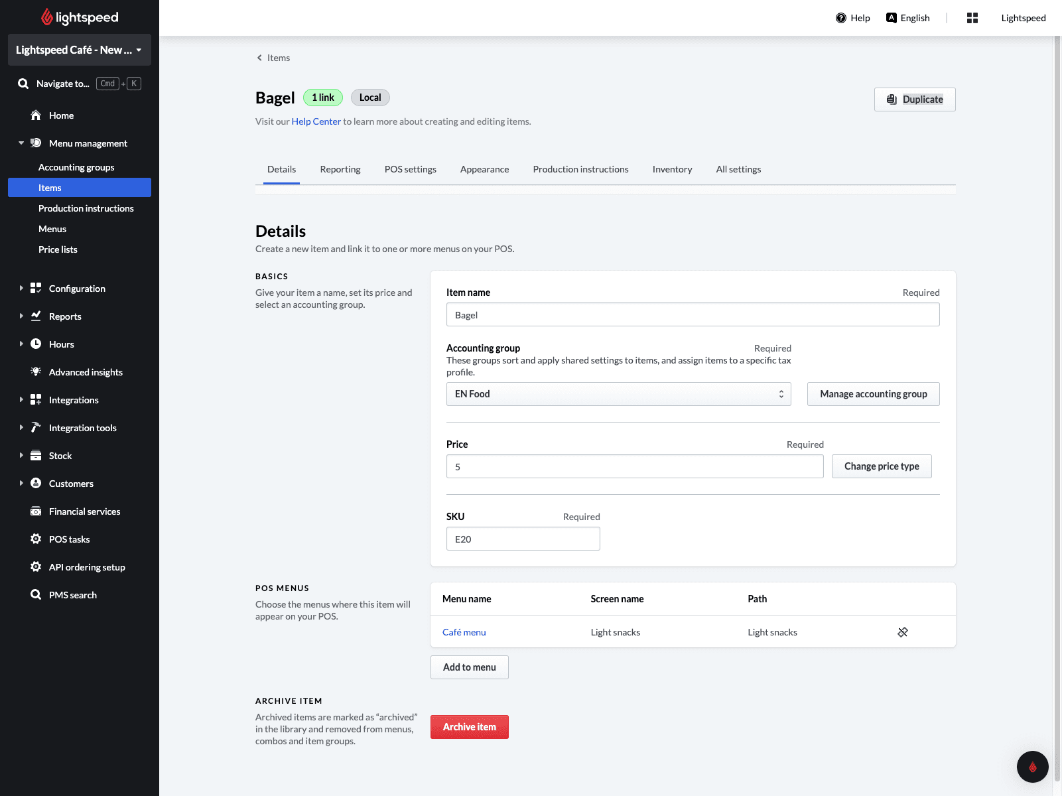
Task: Click the Financial services icon
Action: tap(36, 511)
